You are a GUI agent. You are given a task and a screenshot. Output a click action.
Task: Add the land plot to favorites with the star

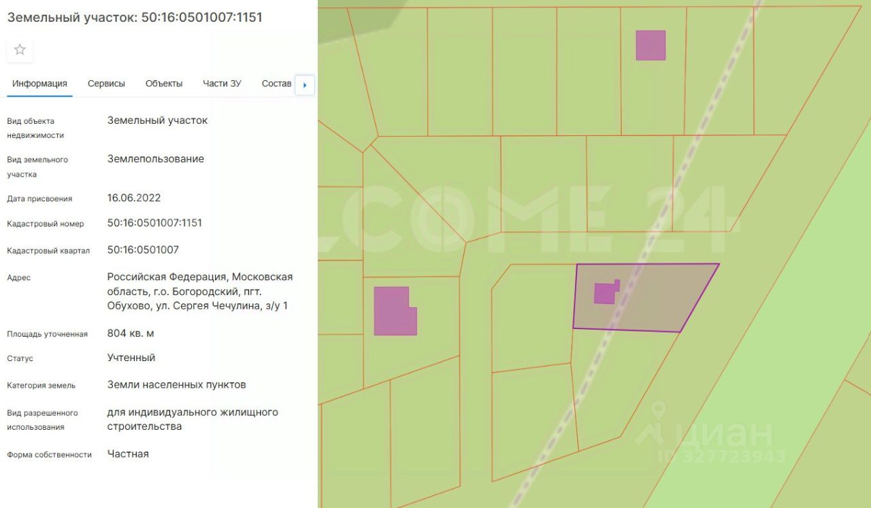pyautogui.click(x=20, y=50)
